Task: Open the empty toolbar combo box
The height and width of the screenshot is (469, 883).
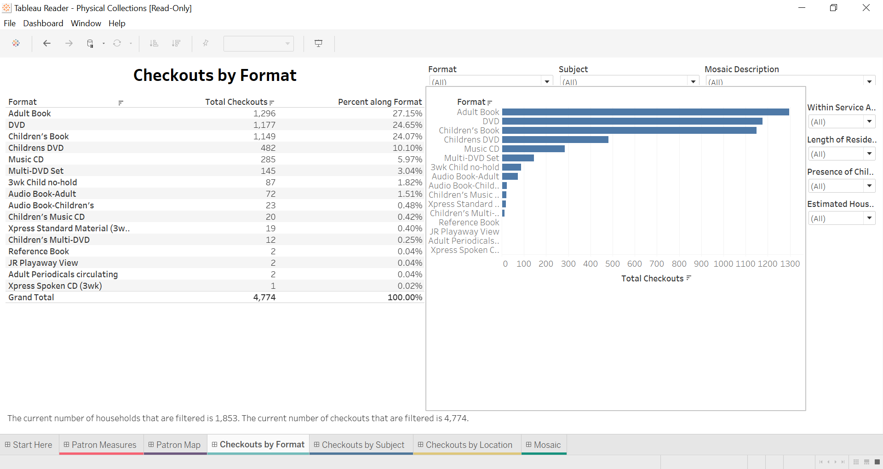Action: (x=258, y=44)
